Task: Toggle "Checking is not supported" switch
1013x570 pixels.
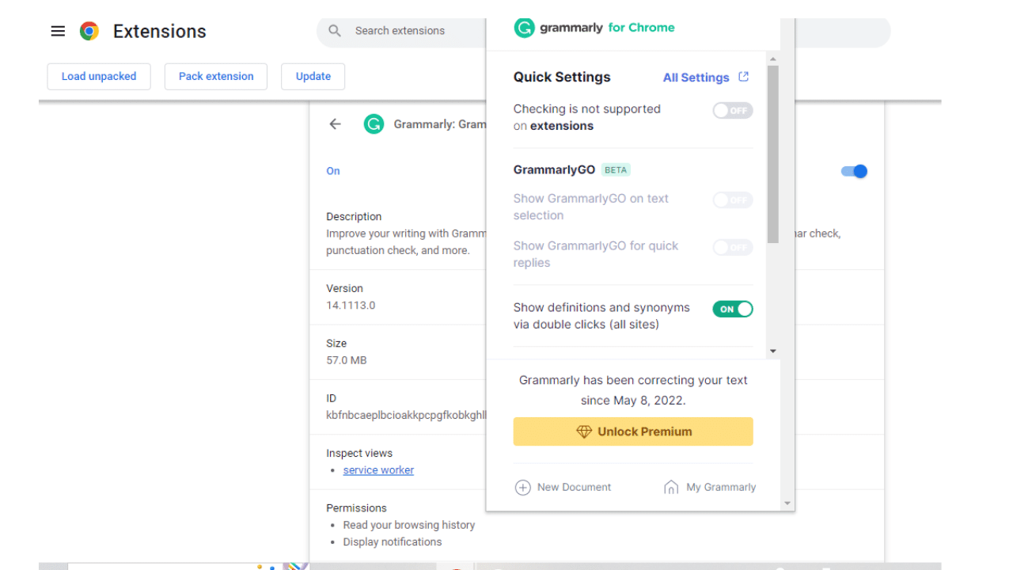Action: [732, 111]
